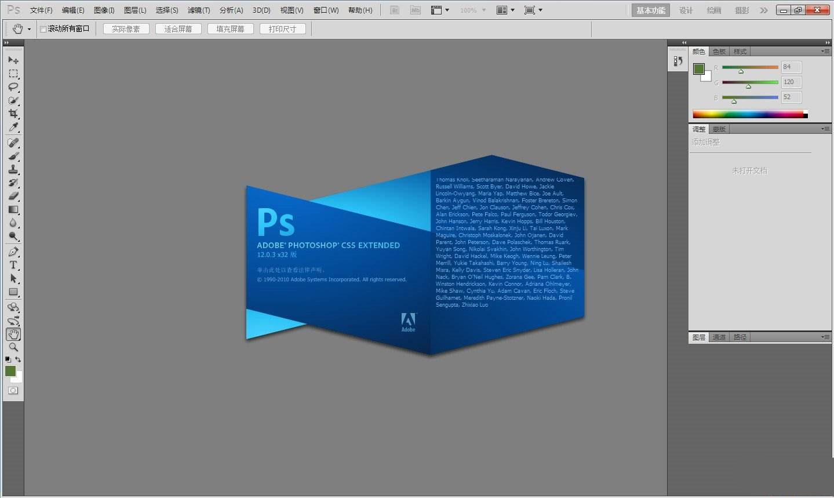Select the Lasso tool

(x=13, y=87)
